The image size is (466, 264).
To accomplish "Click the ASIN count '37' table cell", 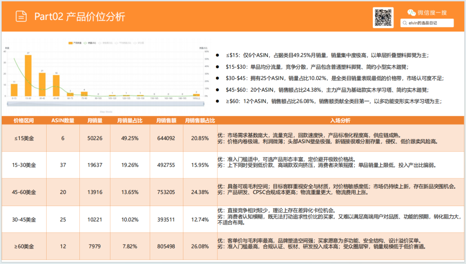I will point(63,165).
